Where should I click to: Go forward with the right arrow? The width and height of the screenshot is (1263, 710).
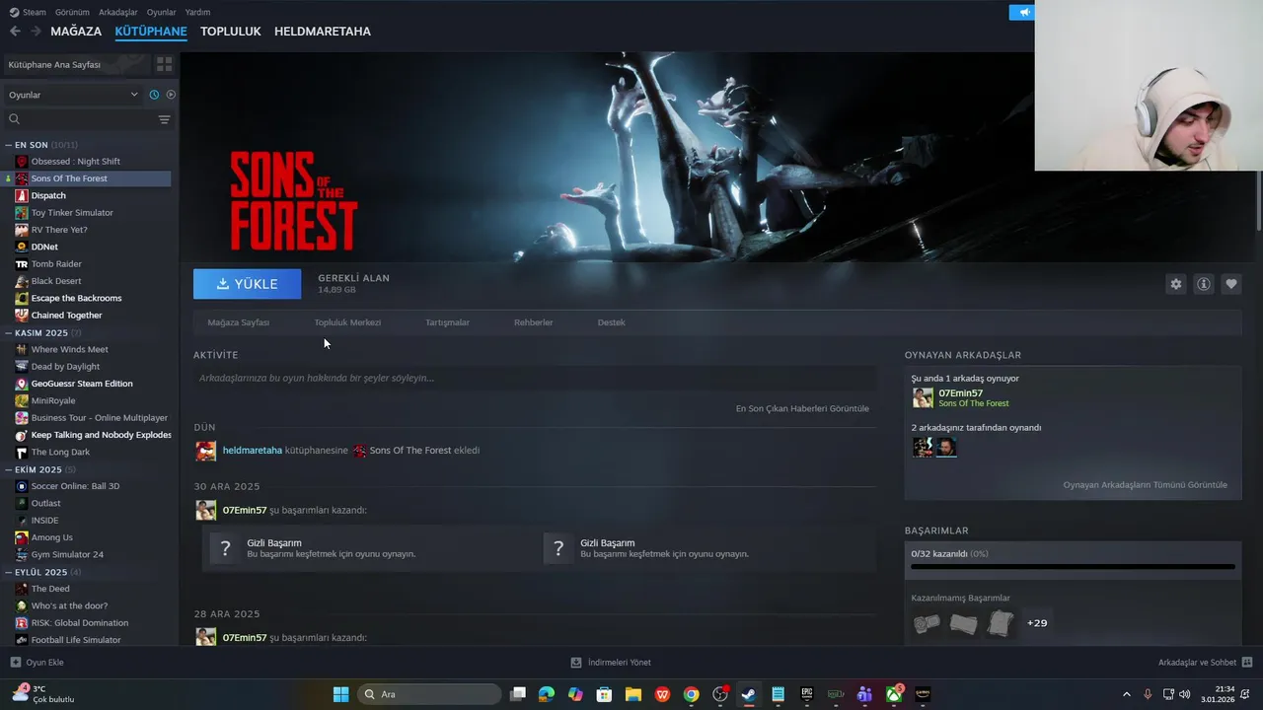tap(36, 32)
